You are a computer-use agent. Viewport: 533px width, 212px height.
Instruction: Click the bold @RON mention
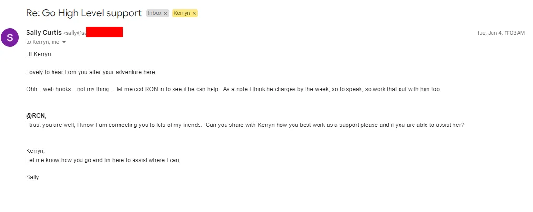(x=36, y=116)
